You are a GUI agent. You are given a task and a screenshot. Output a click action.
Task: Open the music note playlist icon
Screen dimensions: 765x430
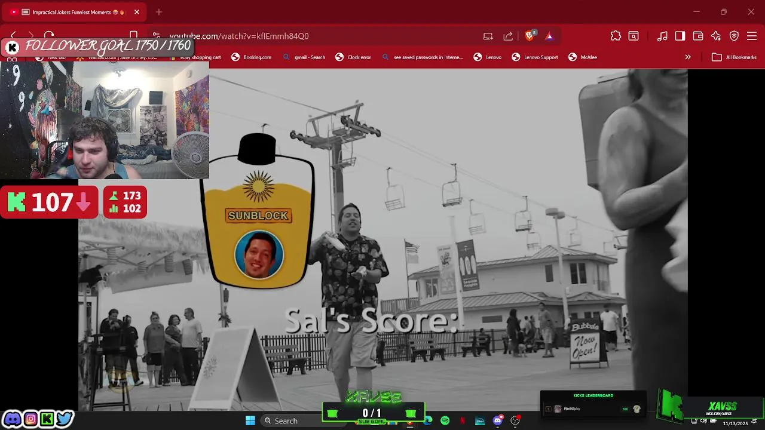click(662, 36)
